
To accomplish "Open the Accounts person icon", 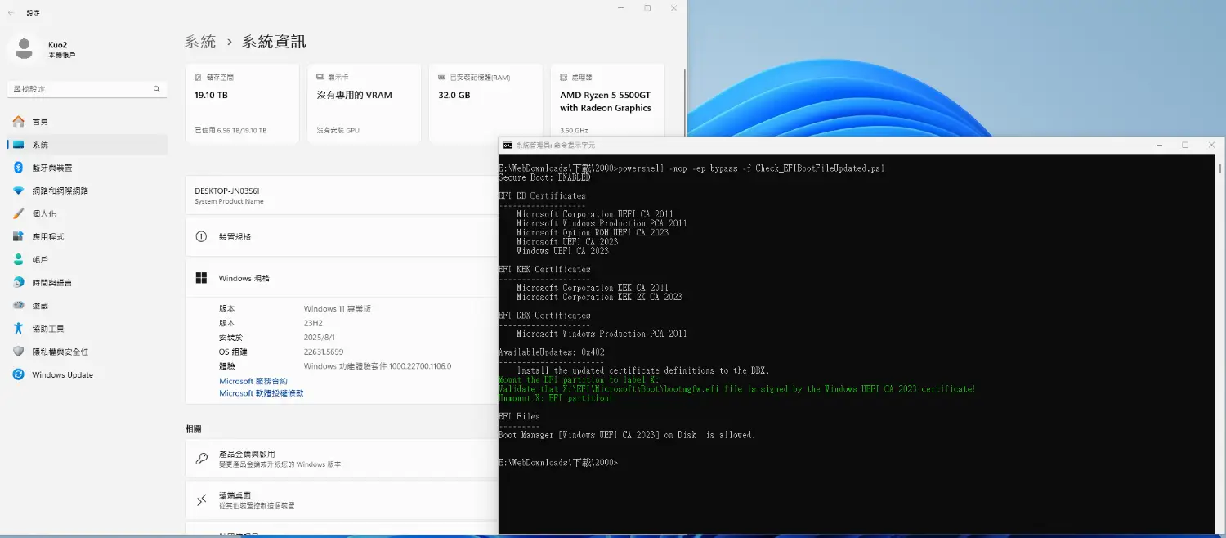I will click(x=18, y=259).
